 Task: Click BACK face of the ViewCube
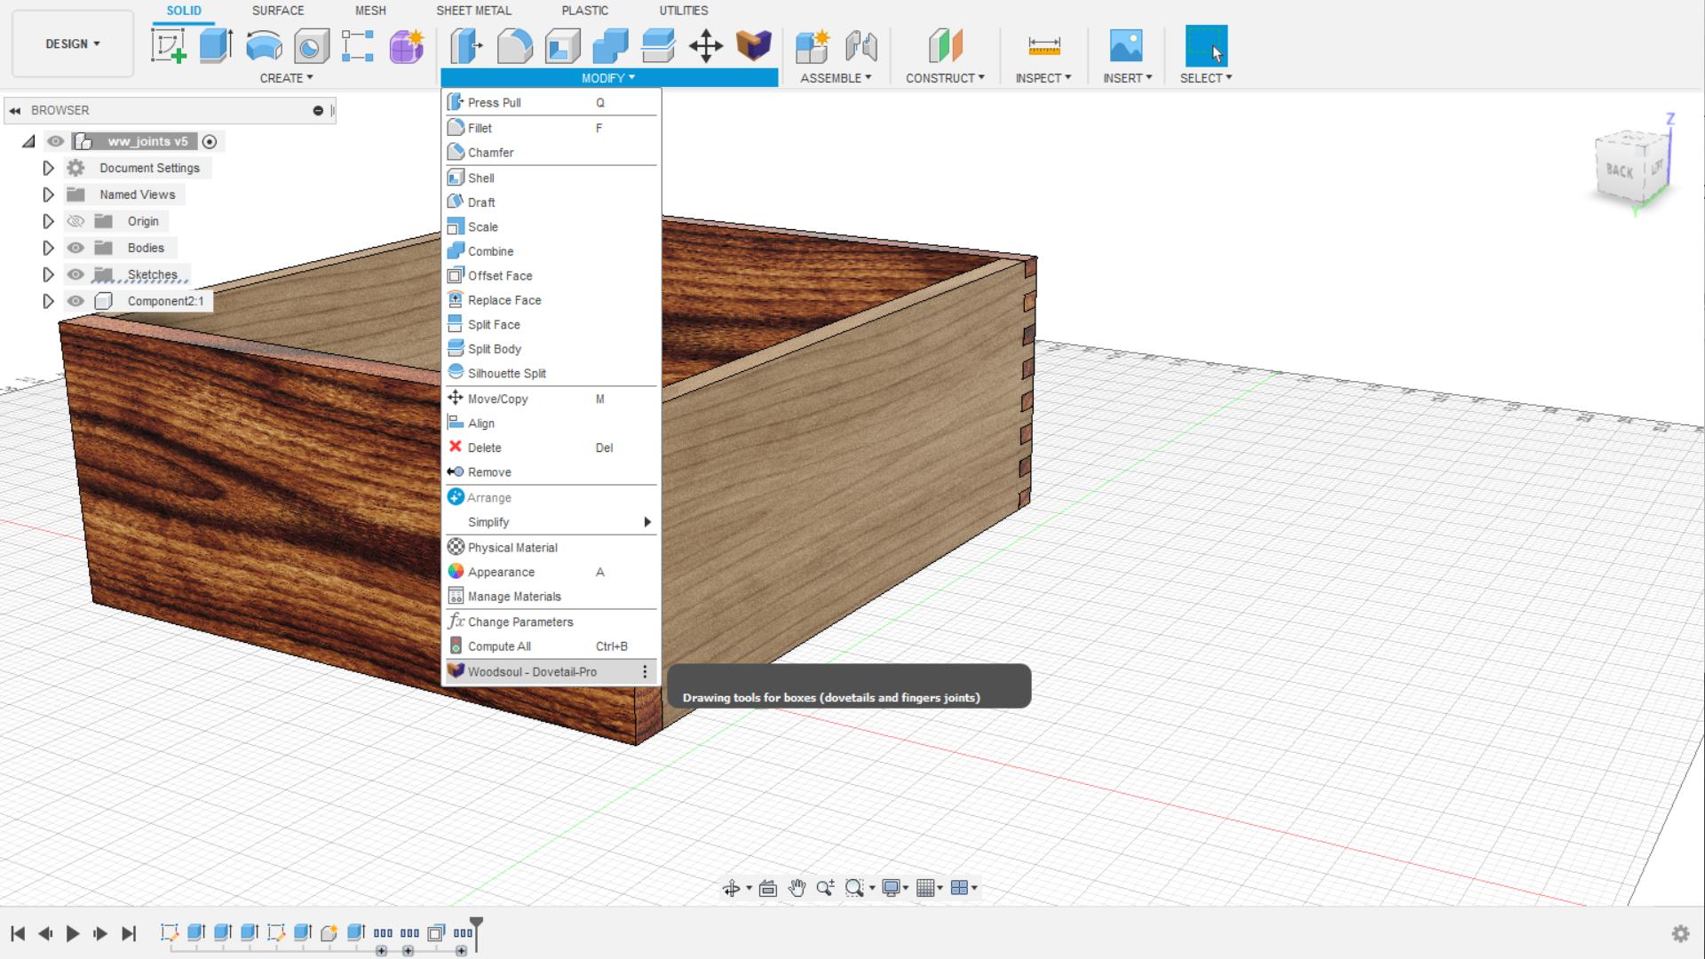(x=1622, y=170)
